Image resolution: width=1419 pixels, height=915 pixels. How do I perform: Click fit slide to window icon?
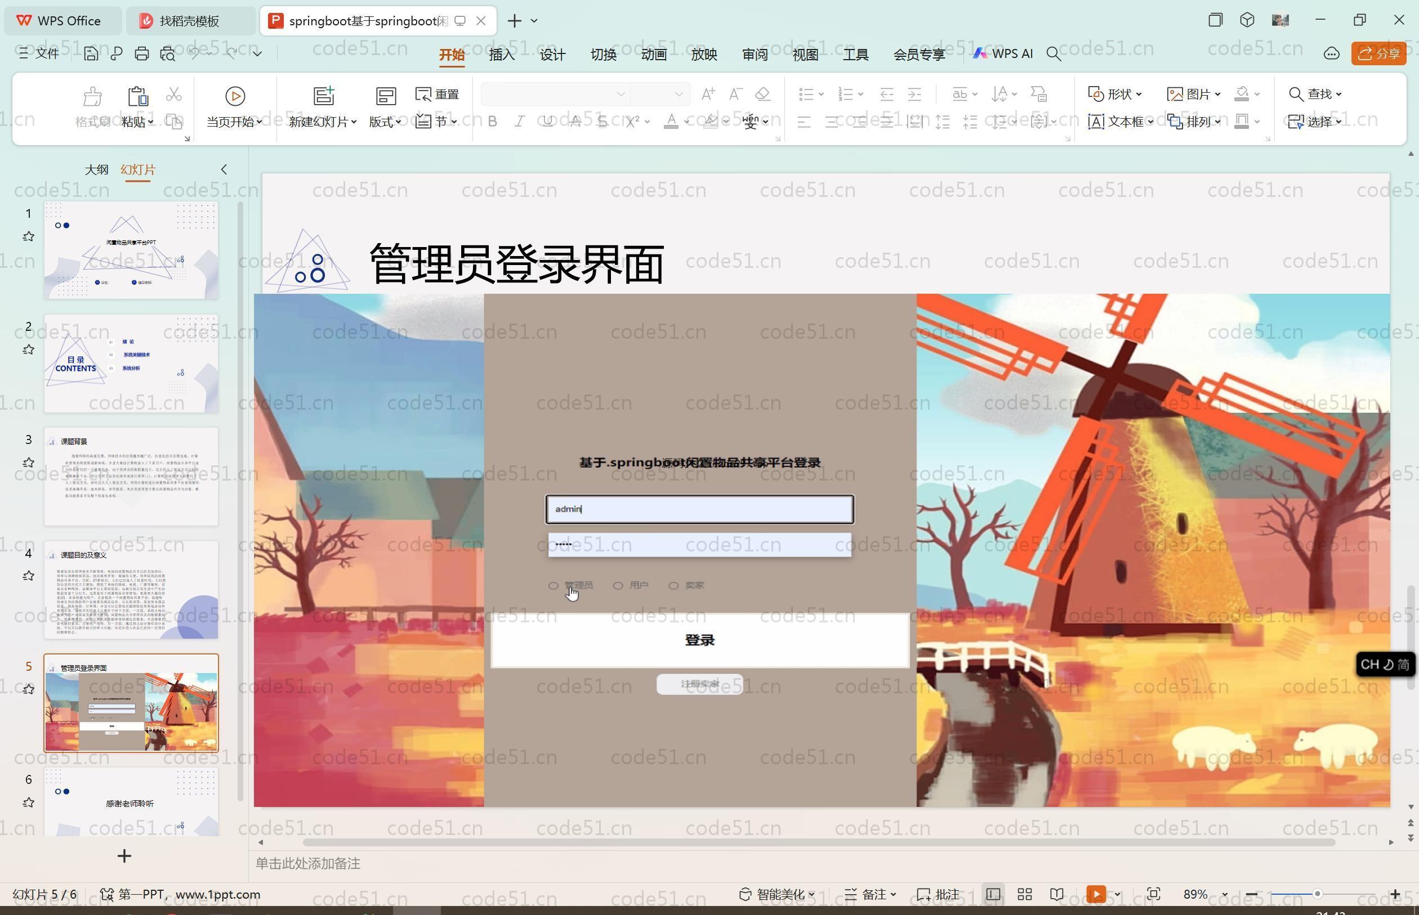pos(1153,894)
